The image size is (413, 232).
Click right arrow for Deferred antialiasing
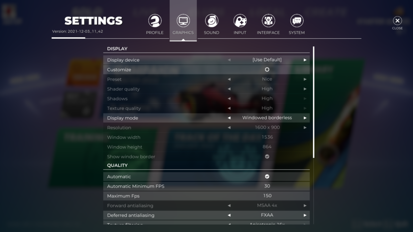(305, 215)
